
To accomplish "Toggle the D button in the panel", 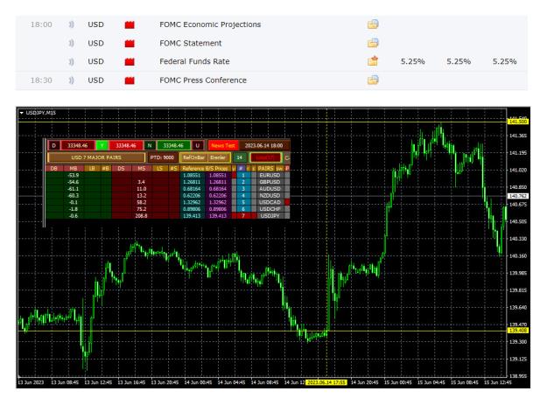I will click(x=53, y=146).
